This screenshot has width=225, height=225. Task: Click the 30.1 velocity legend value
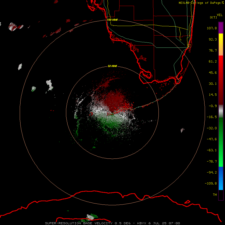tap(213, 84)
